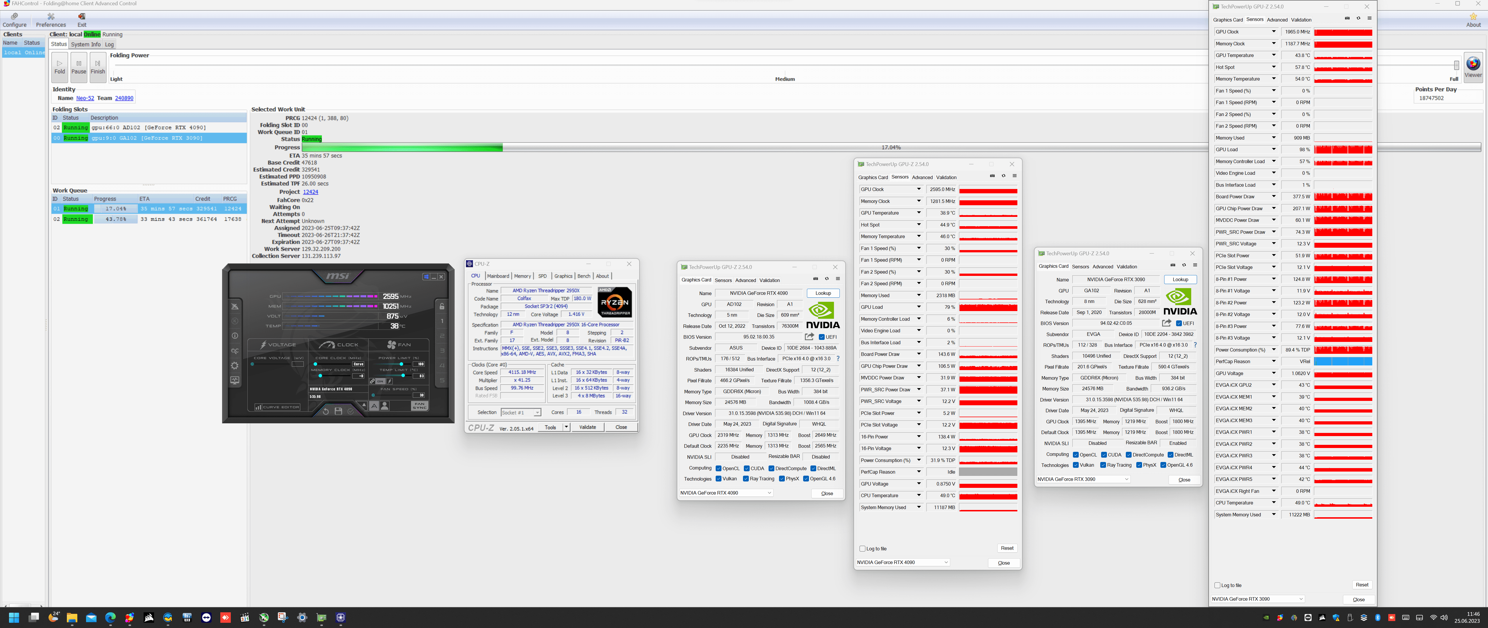Viewport: 1488px width, 628px height.
Task: Click the Exit toolbar icon
Action: point(82,20)
